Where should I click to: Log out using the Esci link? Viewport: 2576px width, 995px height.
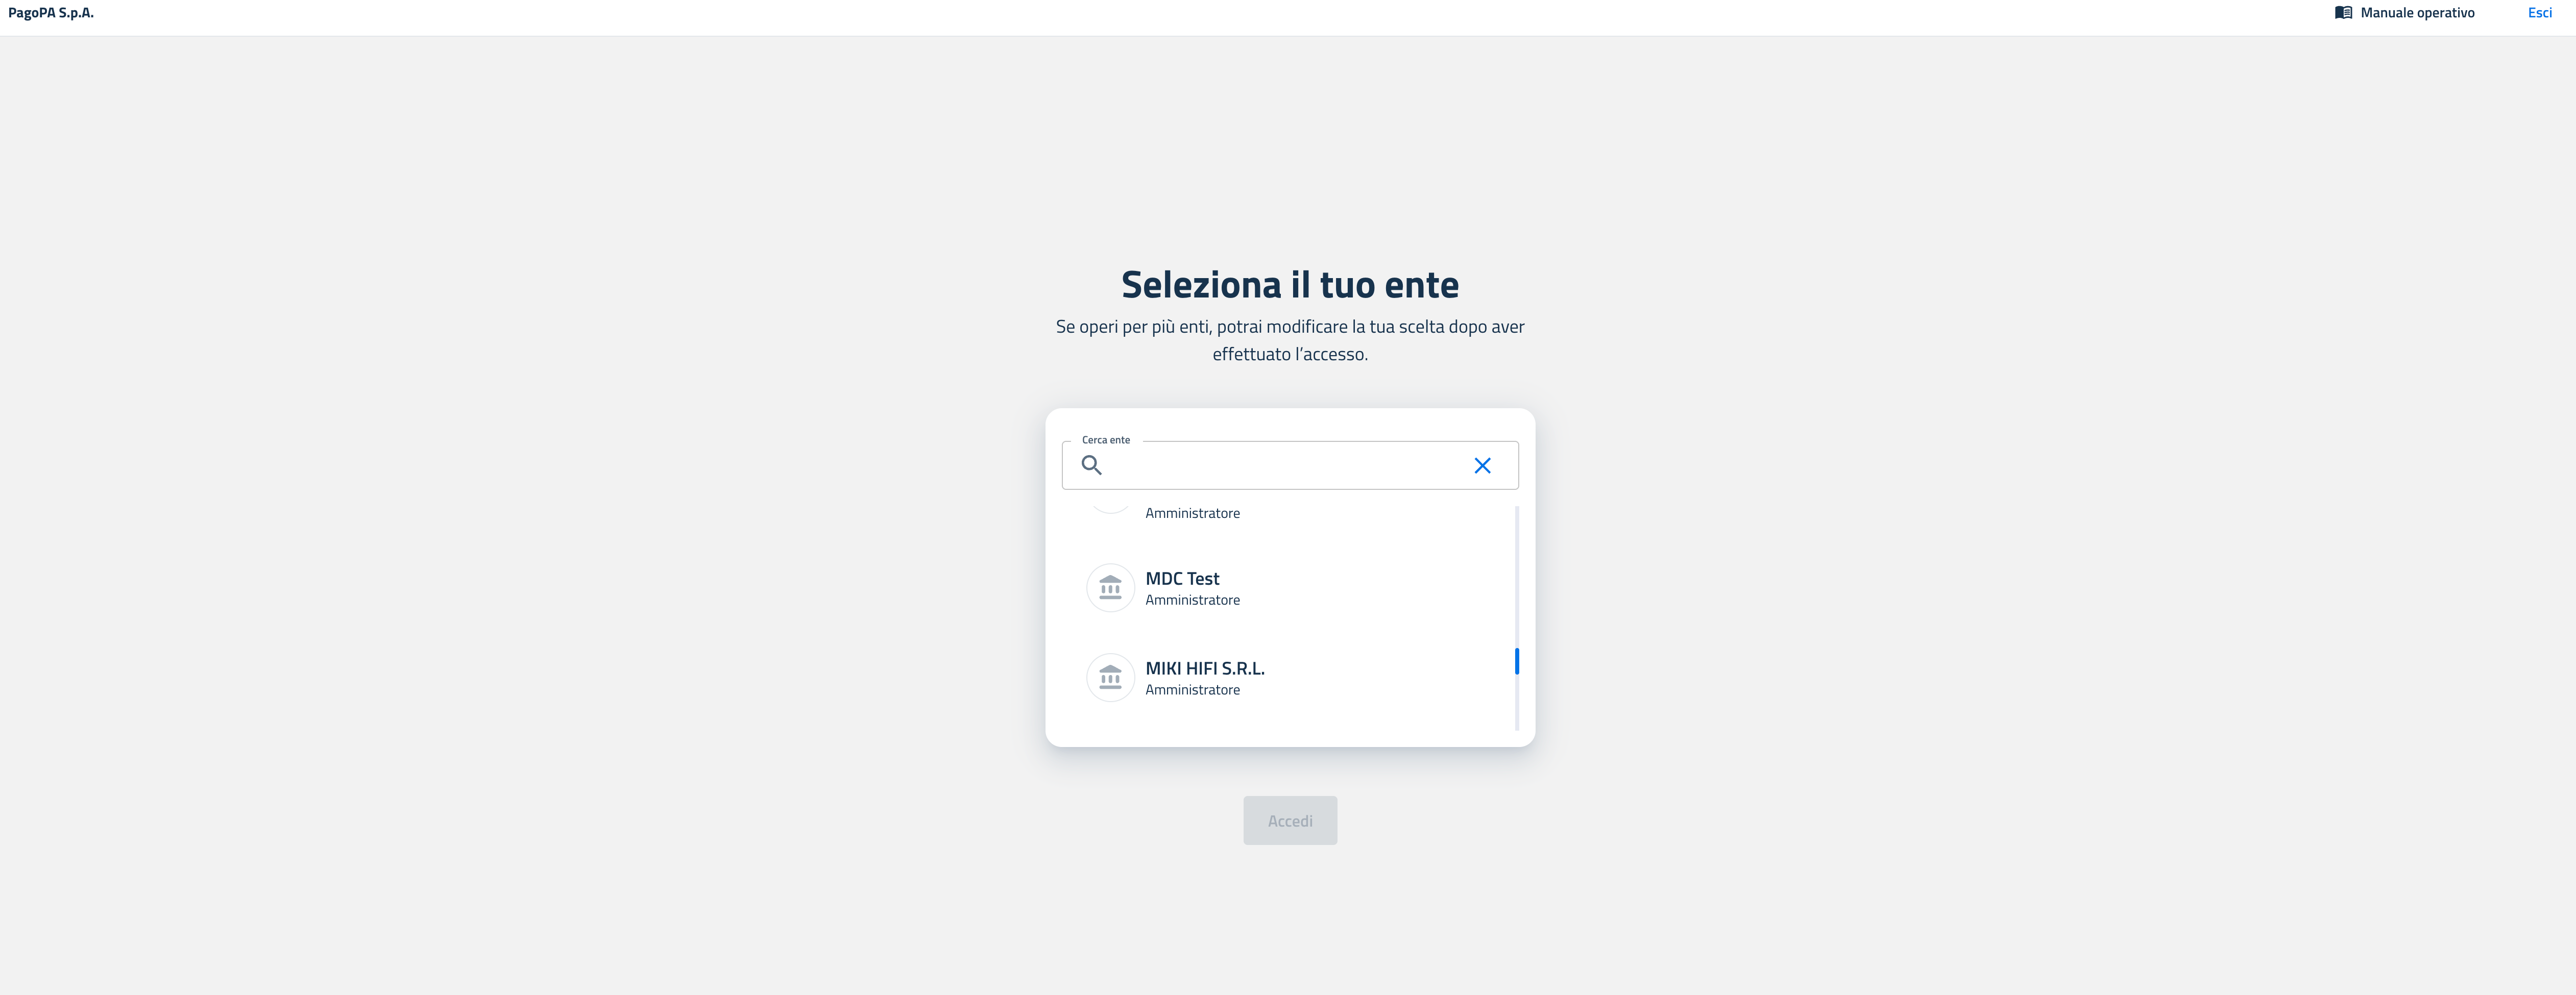(2539, 13)
